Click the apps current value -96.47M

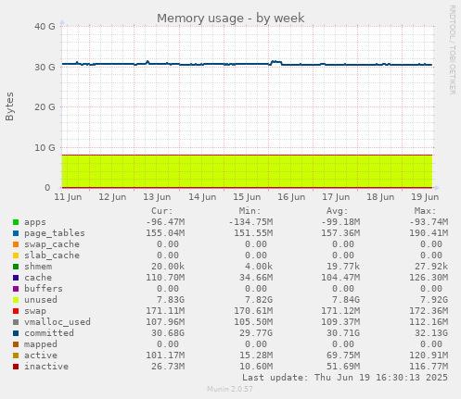tap(165, 222)
